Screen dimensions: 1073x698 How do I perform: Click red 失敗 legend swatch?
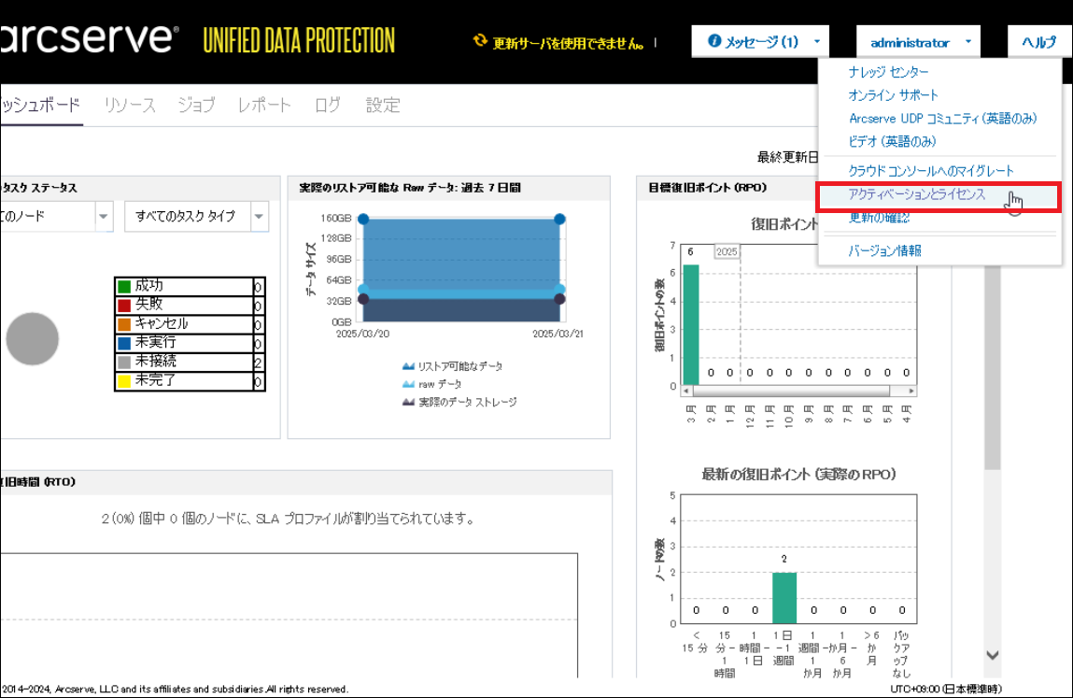click(124, 305)
